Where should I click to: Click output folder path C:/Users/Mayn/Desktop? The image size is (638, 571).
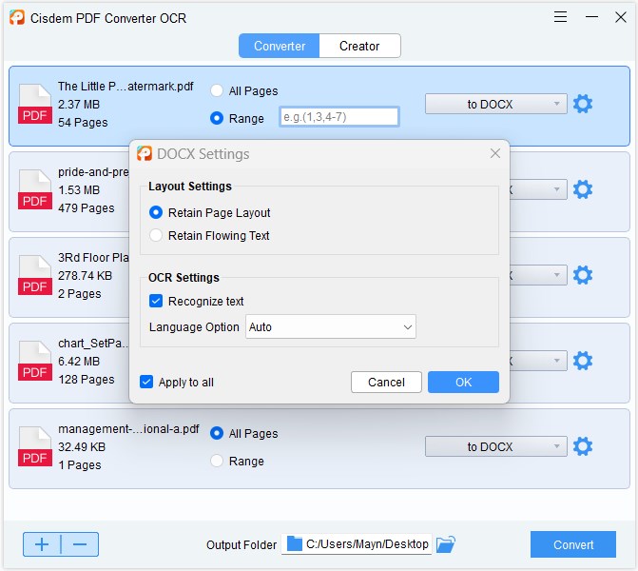367,544
